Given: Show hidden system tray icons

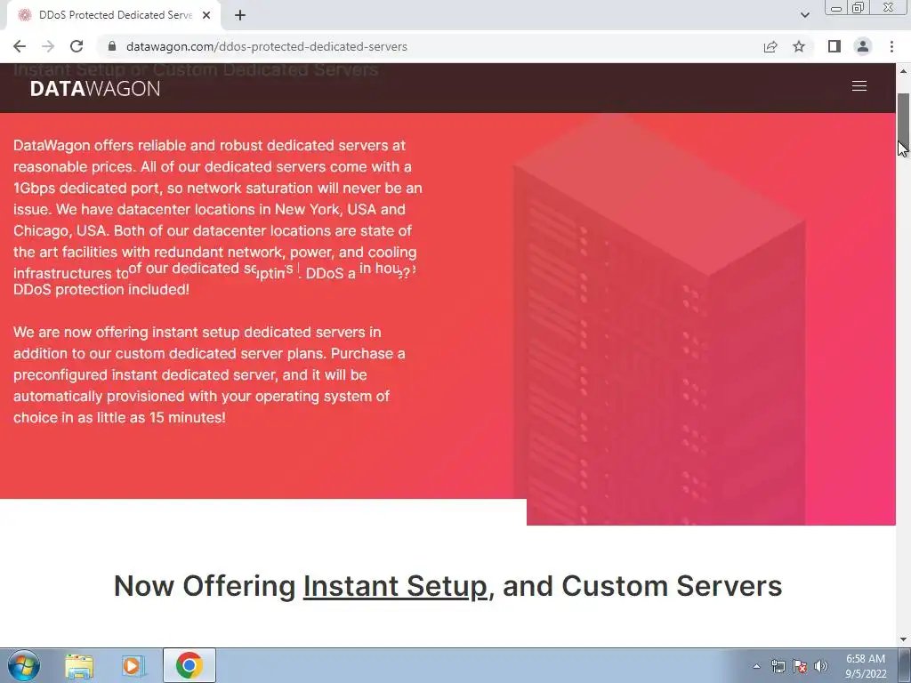Looking at the screenshot, I should [x=756, y=666].
